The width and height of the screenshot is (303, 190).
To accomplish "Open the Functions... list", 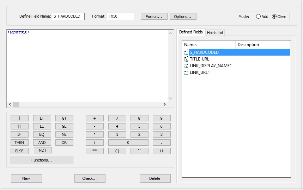I will (42, 160).
